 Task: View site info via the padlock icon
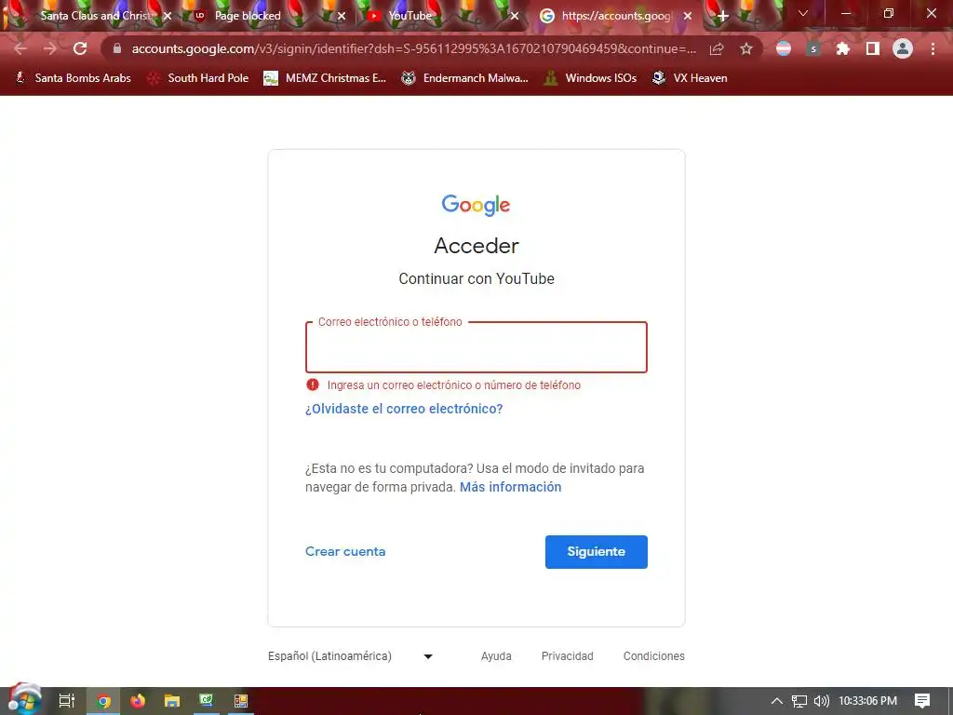tap(117, 48)
